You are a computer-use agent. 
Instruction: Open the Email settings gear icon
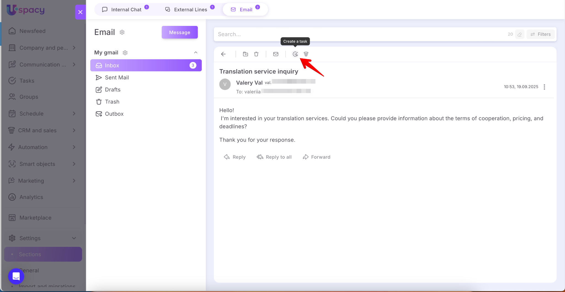122,32
